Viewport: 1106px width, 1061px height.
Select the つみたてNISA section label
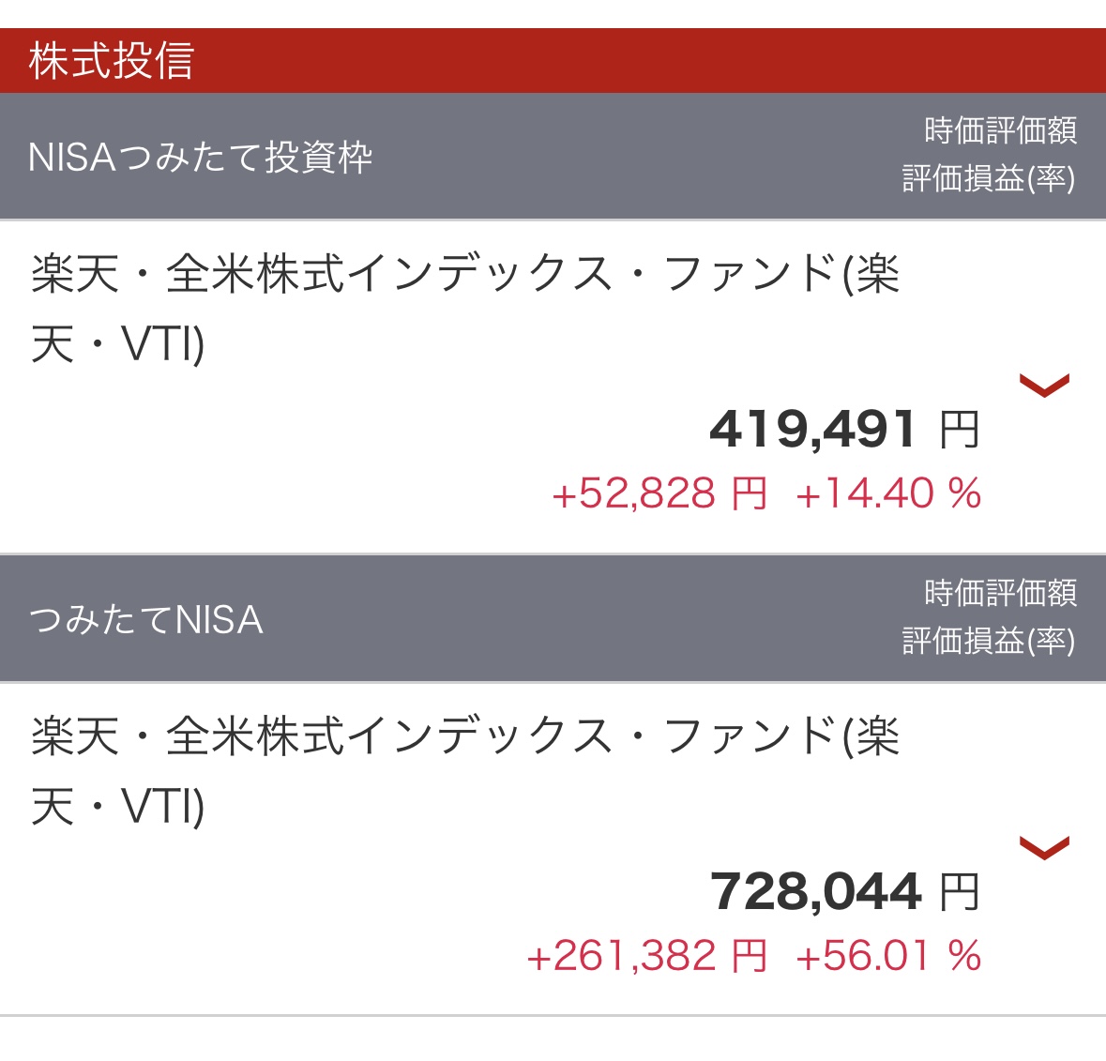click(146, 620)
